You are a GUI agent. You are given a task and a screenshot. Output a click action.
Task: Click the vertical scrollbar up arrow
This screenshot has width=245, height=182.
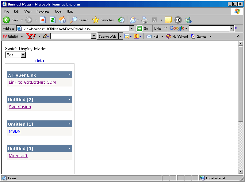coord(241,44)
